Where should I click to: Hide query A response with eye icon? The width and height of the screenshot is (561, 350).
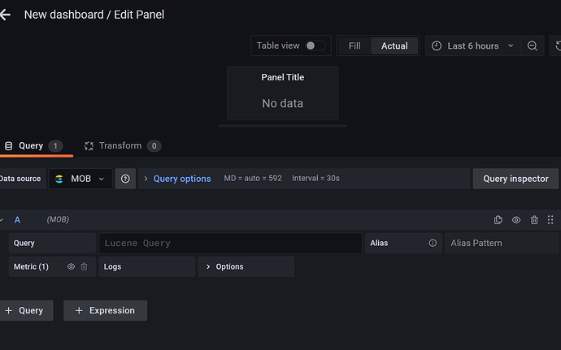(516, 220)
